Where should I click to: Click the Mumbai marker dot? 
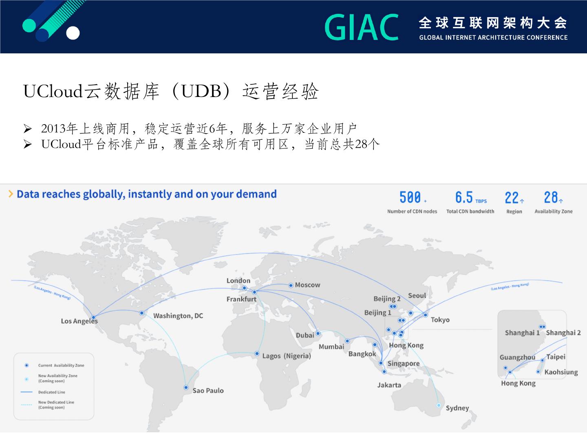tap(347, 341)
